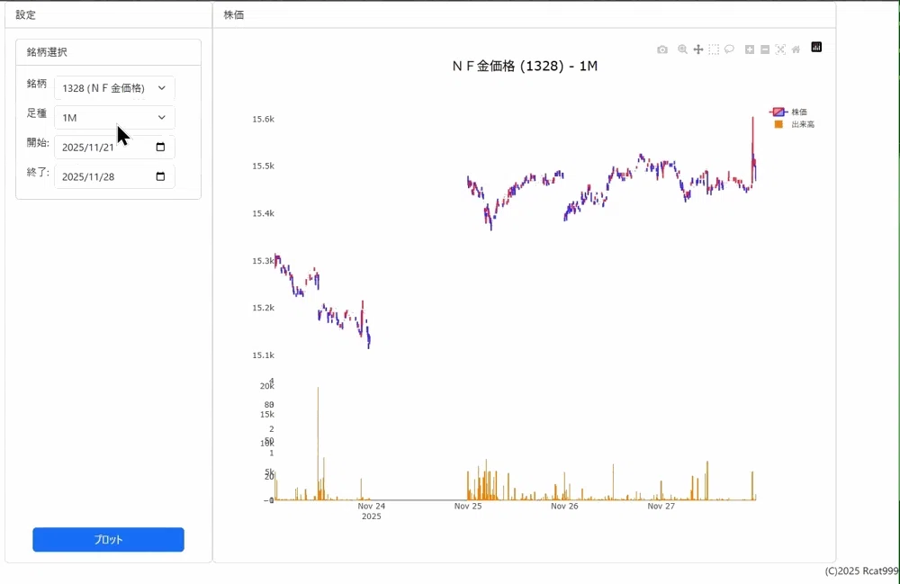This screenshot has width=900, height=584.
Task: Activate the Pan cross-arrows tool
Action: pos(698,49)
